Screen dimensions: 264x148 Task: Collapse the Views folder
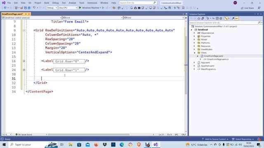(194, 53)
